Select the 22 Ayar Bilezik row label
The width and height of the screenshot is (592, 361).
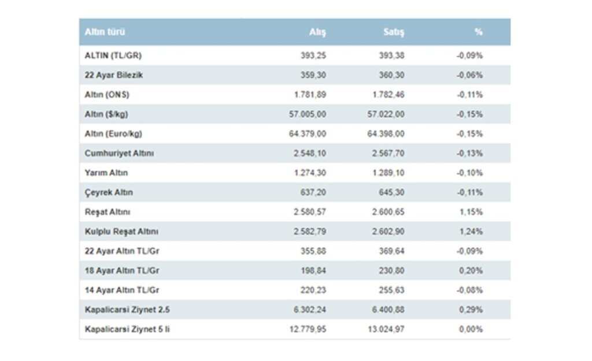114,75
